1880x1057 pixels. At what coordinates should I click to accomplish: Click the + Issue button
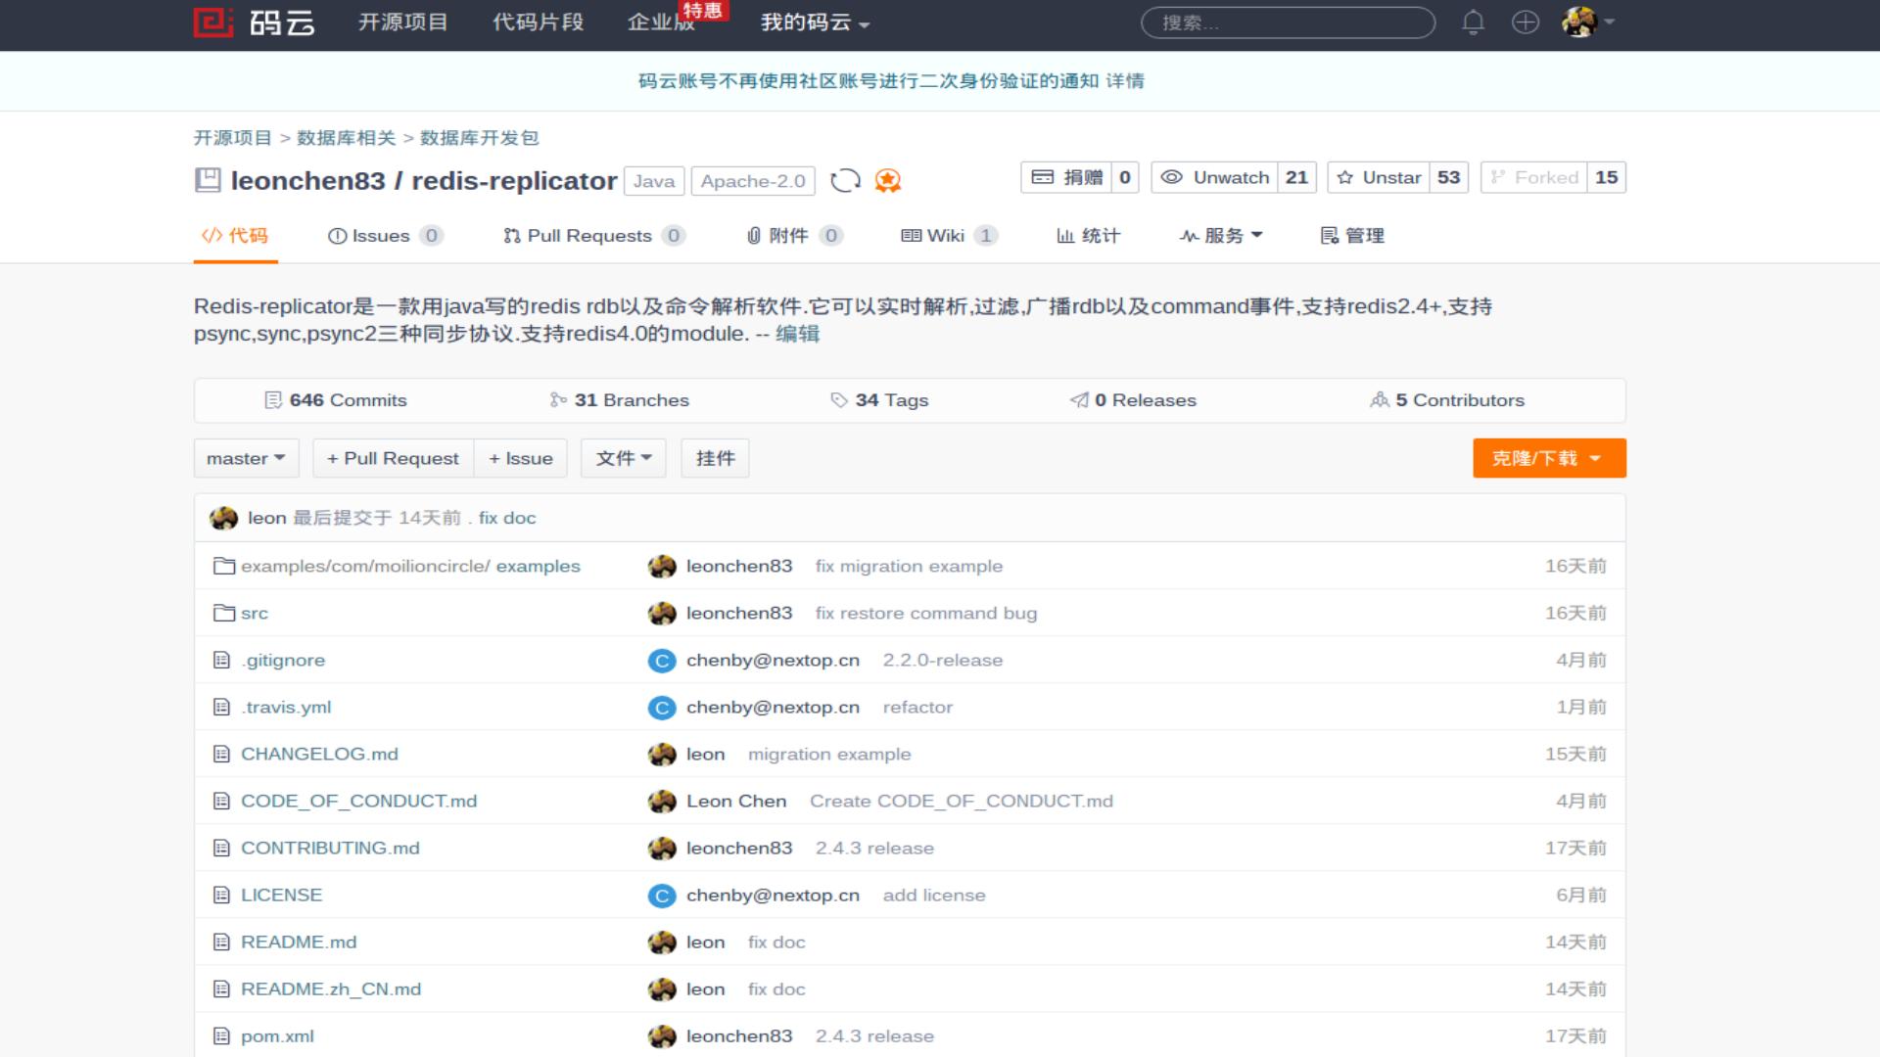[521, 458]
